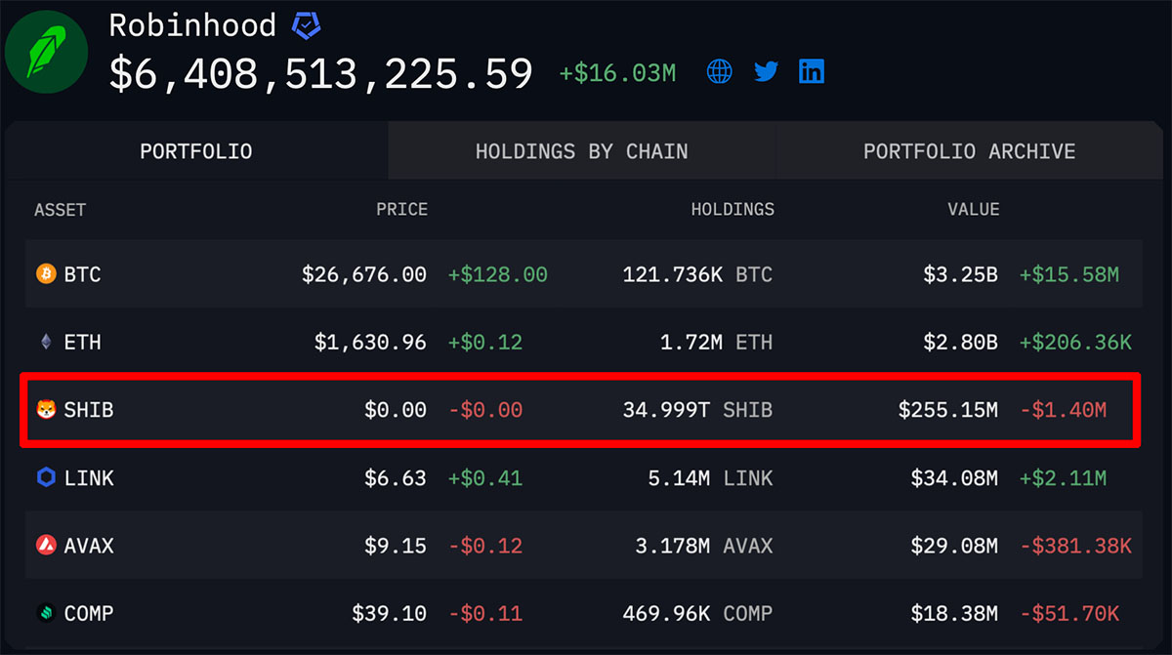Click the AVAX price $9.15

tap(396, 546)
